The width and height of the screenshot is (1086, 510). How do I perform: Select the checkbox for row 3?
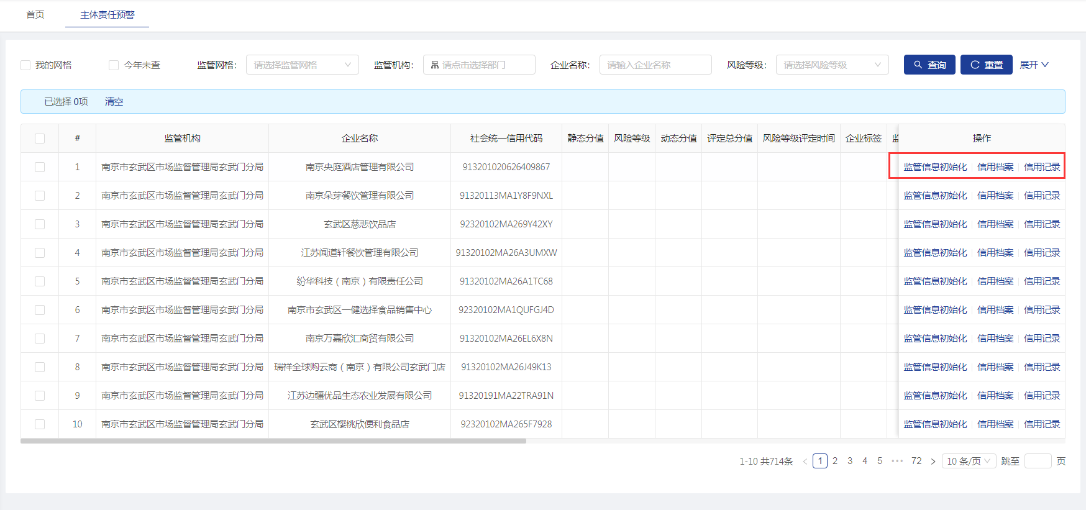[x=40, y=224]
